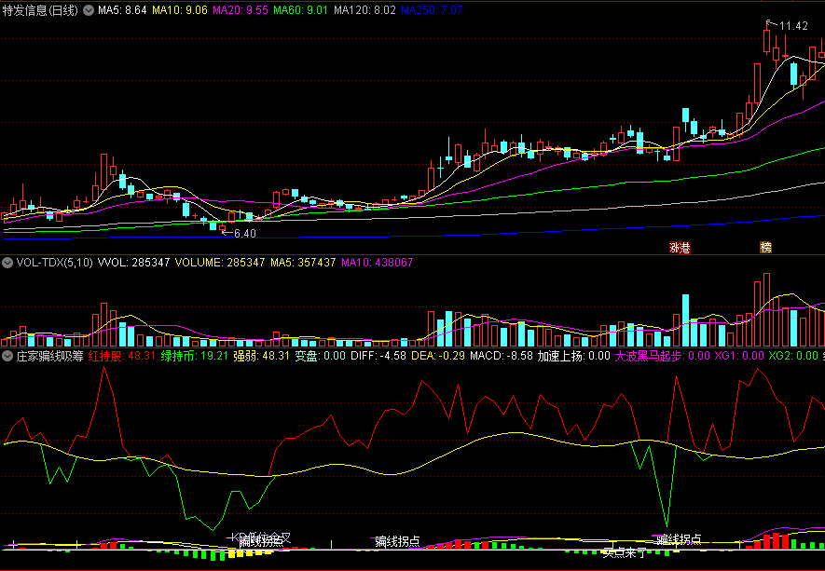Click the MA20: 9.55 legend label
This screenshot has width=825, height=571.
[x=241, y=10]
